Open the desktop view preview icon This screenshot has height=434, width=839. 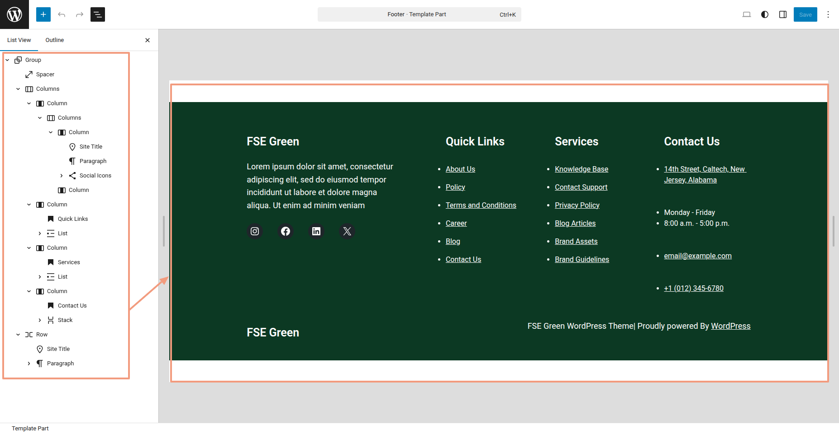click(x=747, y=14)
